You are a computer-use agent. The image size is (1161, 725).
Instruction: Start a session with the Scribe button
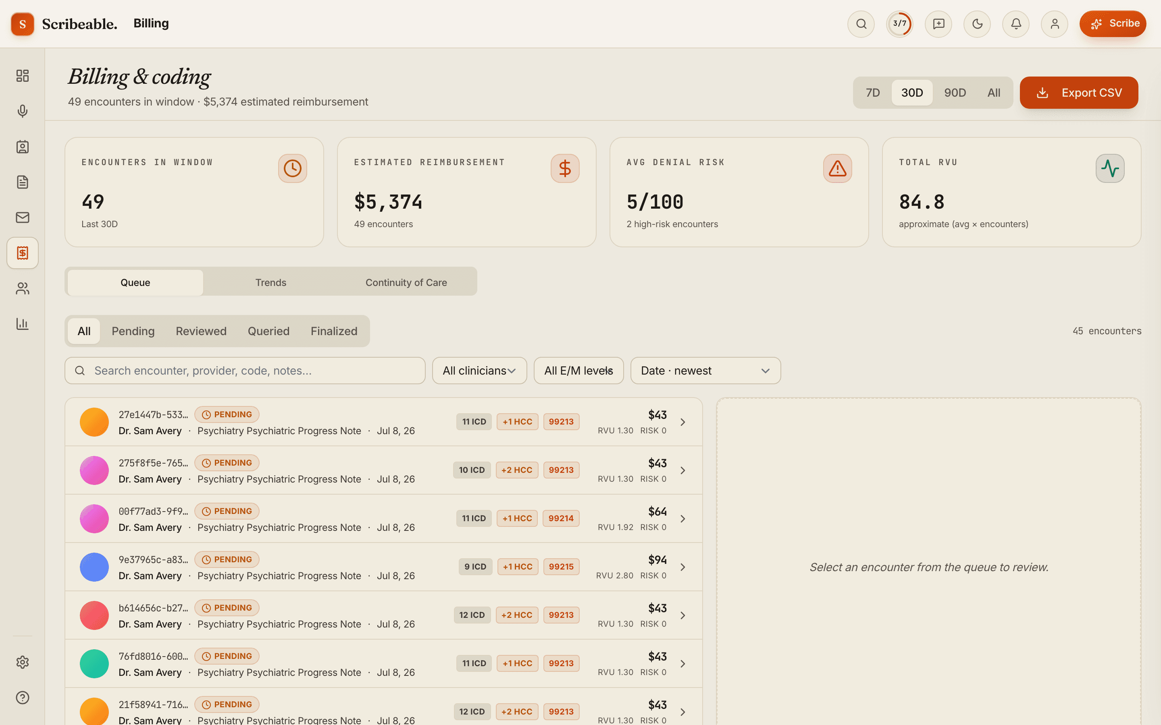click(x=1113, y=24)
